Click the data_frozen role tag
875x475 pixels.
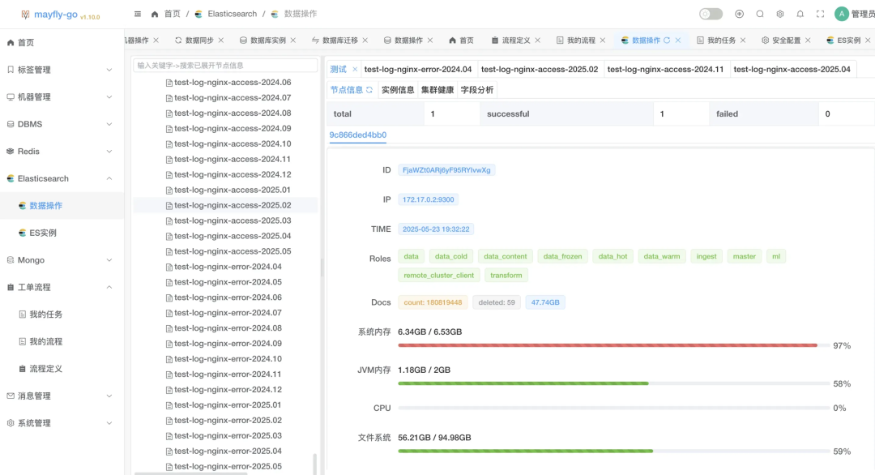(562, 257)
